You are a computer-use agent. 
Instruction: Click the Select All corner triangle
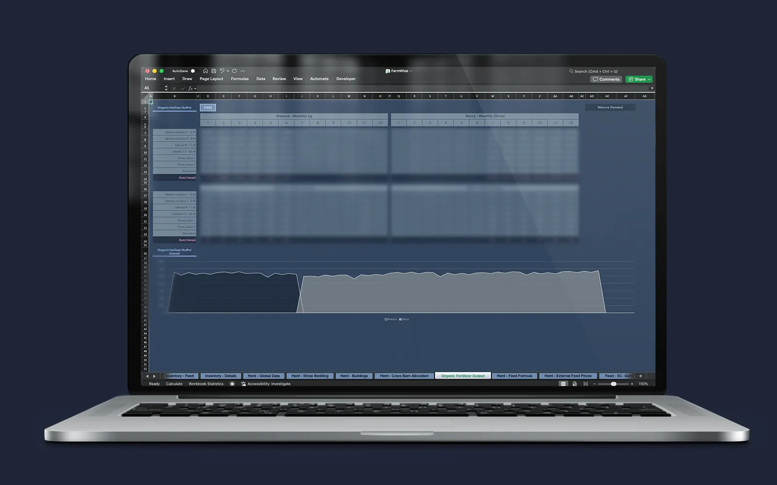(x=145, y=96)
